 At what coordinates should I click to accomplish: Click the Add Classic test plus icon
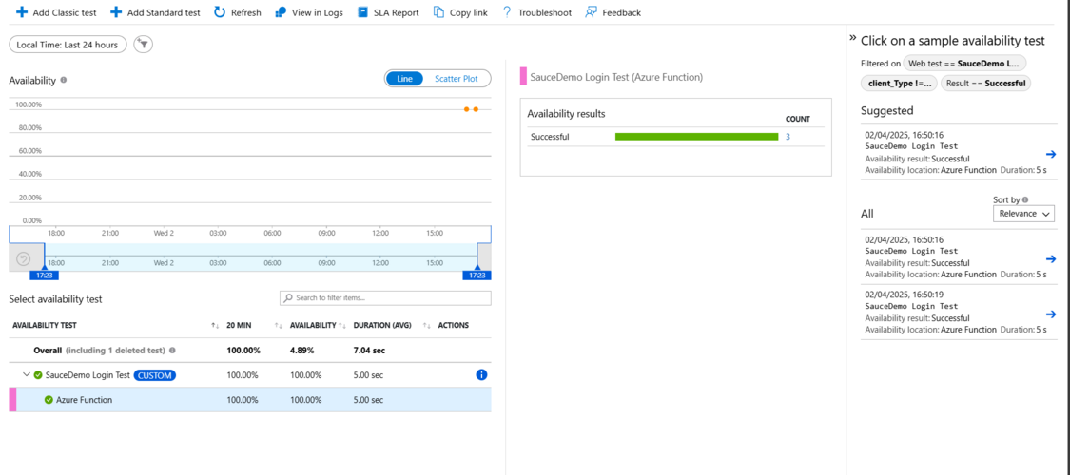pos(22,12)
